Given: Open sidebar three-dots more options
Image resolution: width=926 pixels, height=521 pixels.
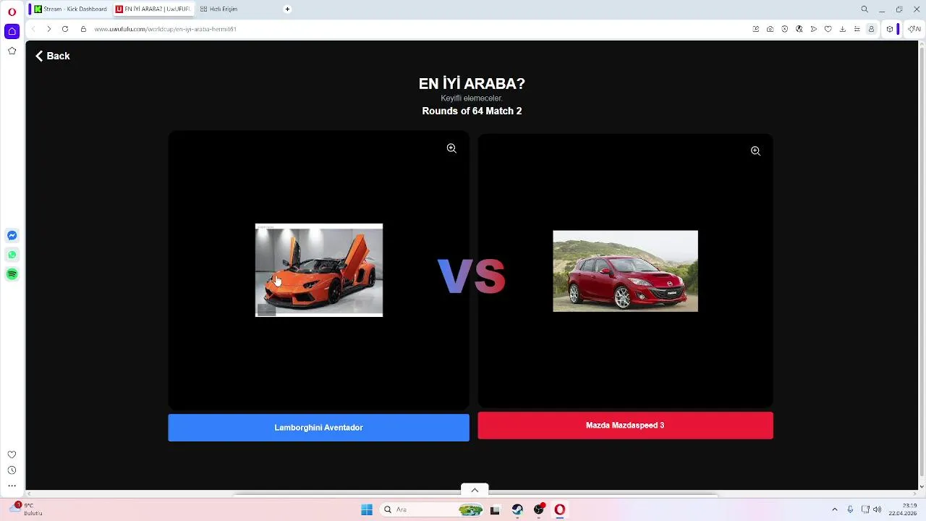Looking at the screenshot, I should click(x=12, y=486).
